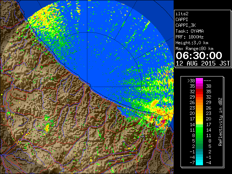
Task: Click the "Task: OYAMA" line
Action: pos(189,31)
